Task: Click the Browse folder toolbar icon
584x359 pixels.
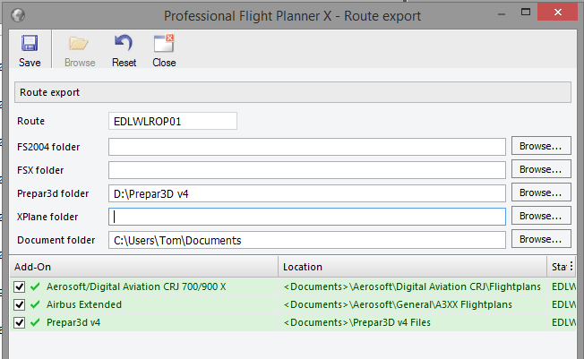Action: (x=79, y=44)
